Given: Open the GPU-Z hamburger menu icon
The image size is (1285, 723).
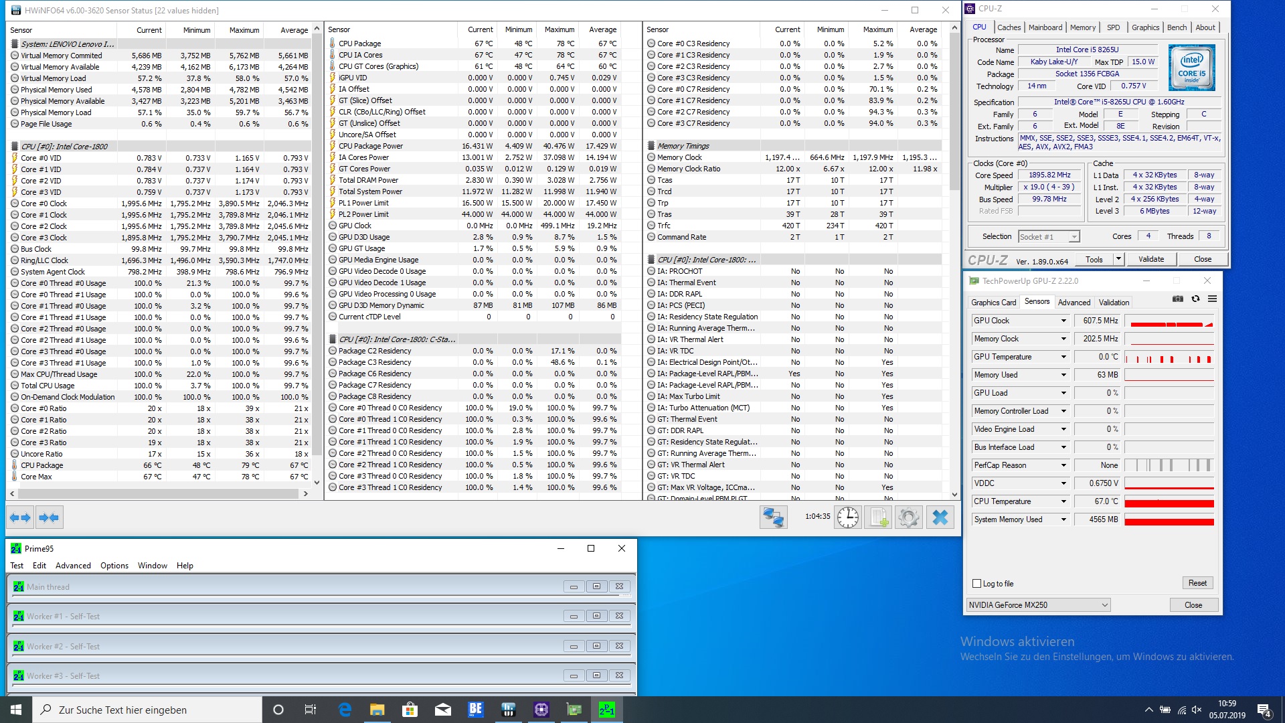Looking at the screenshot, I should click(x=1212, y=299).
